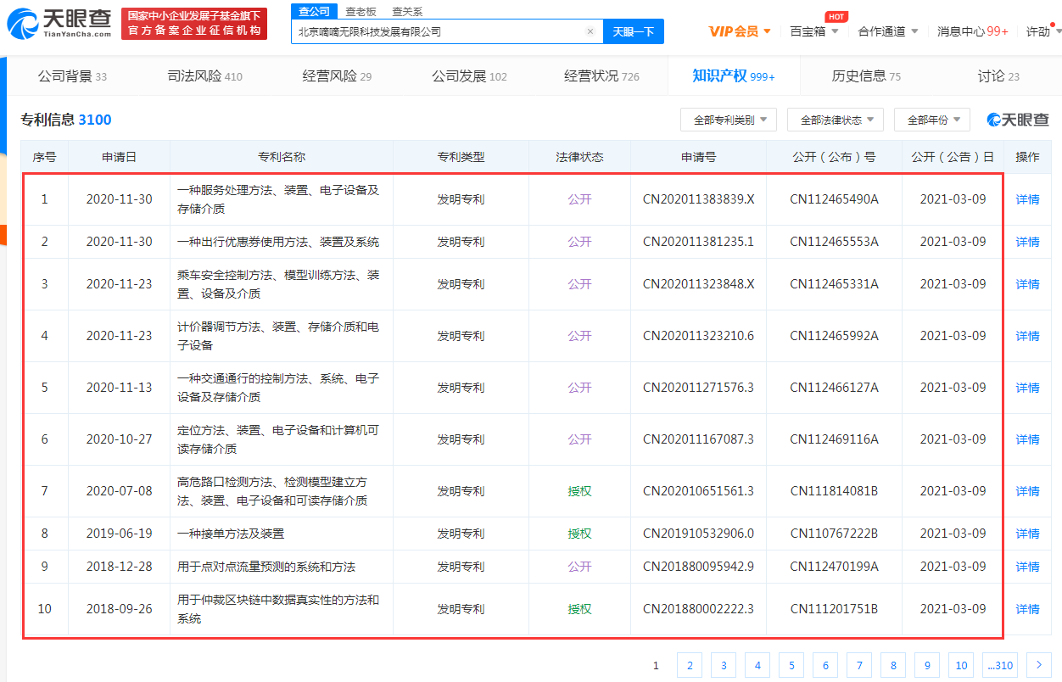Expand the 合作通道 menu
Image resolution: width=1062 pixels, height=682 pixels.
(887, 31)
